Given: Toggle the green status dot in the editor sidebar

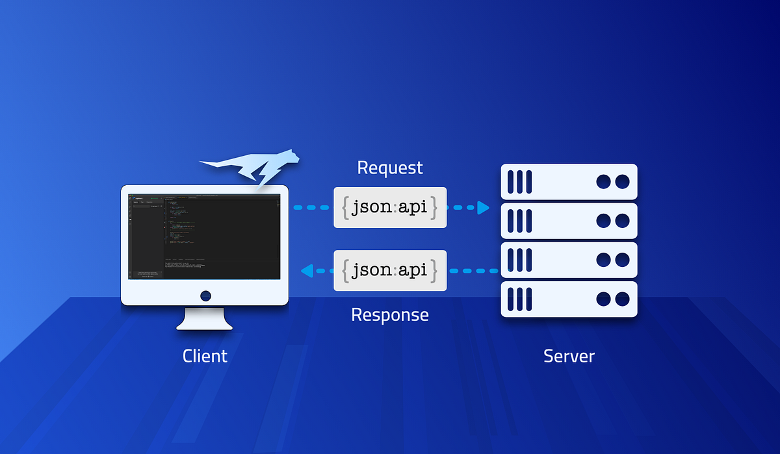Looking at the screenshot, I should click(152, 198).
